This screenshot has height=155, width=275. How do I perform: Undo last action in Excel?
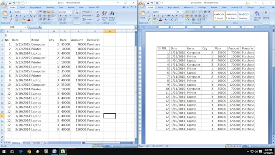[x=14, y=3]
